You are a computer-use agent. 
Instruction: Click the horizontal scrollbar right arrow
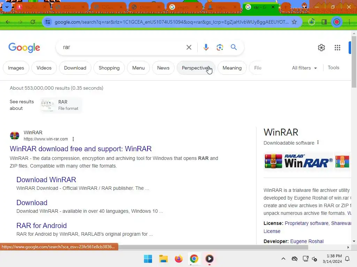348,247
